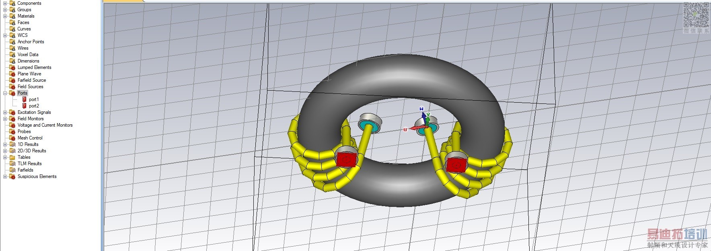Expand the WCS tree node

click(5, 35)
